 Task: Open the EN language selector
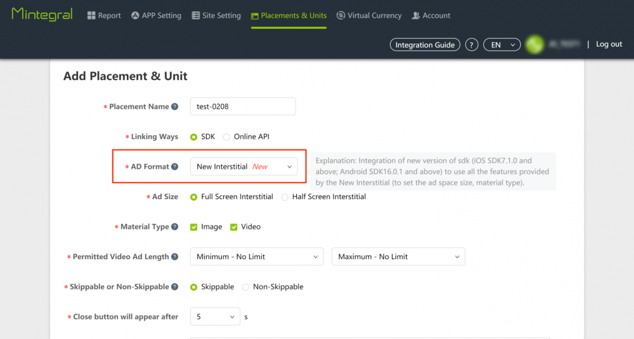click(x=501, y=44)
